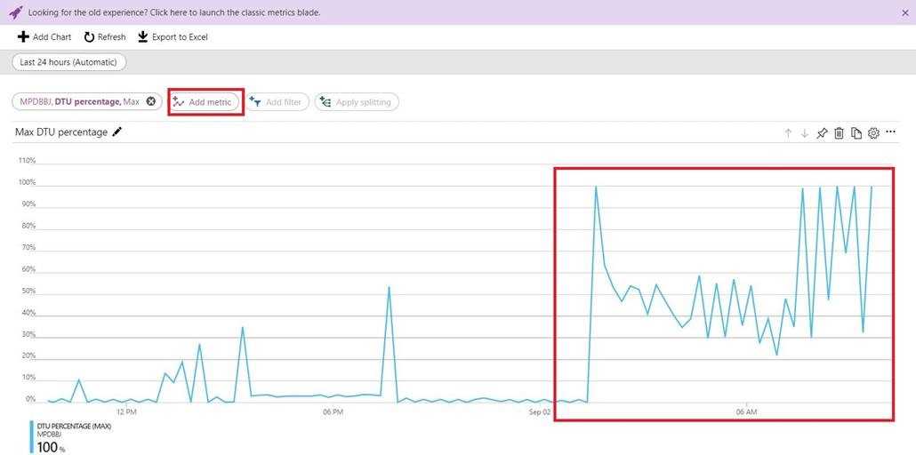Select the MPDBBJ DTU percentage metric pill
This screenshot has width=916, height=455.
80,101
